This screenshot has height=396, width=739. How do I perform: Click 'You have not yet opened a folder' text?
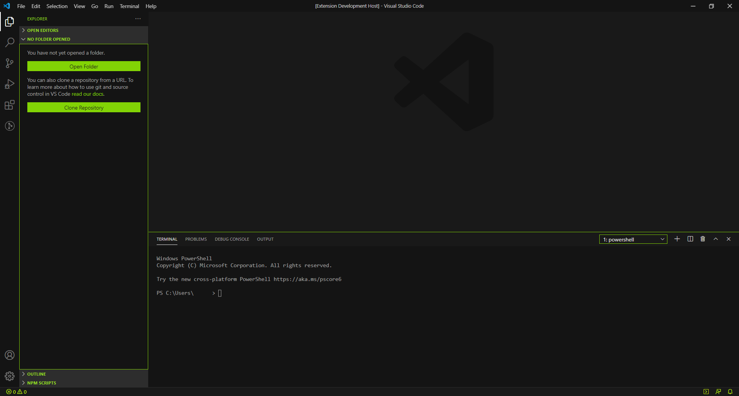[66, 53]
